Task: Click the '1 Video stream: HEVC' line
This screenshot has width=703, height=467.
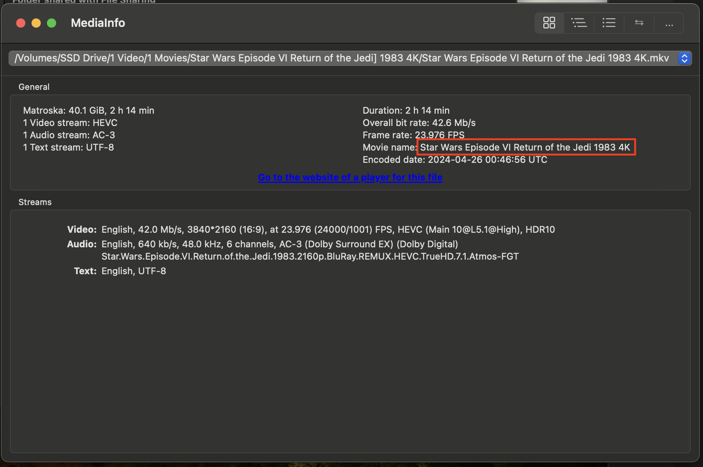Action: pyautogui.click(x=70, y=123)
